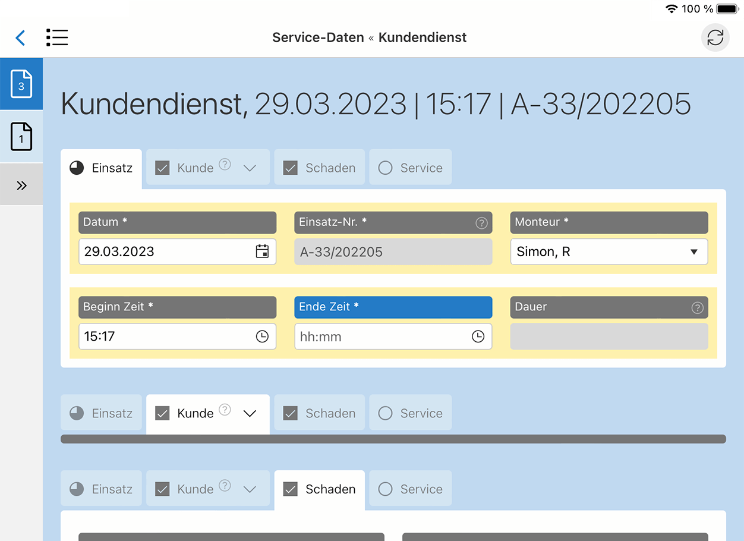Click the Monteur label
The image size is (744, 541).
[x=609, y=222]
